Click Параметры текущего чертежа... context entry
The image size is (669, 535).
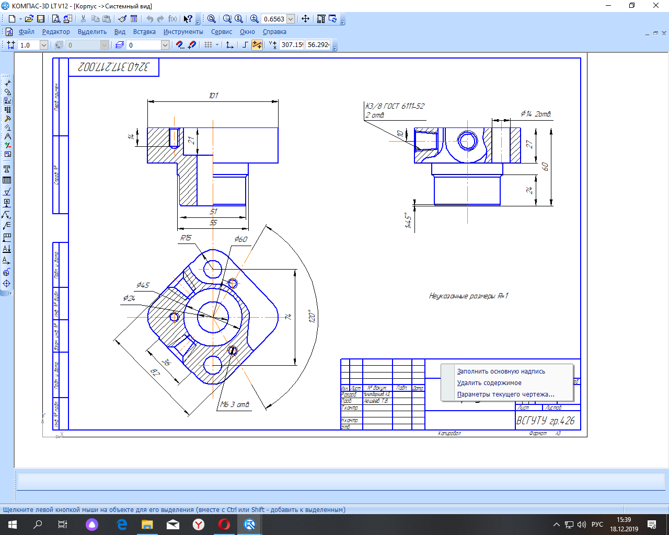click(x=505, y=394)
